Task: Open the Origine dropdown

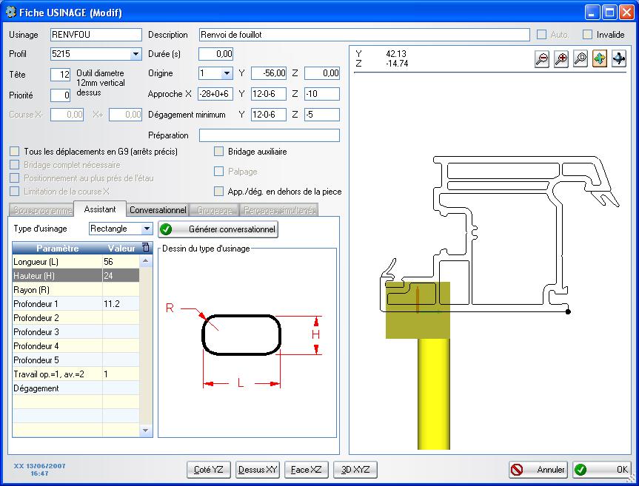Action: click(x=227, y=73)
